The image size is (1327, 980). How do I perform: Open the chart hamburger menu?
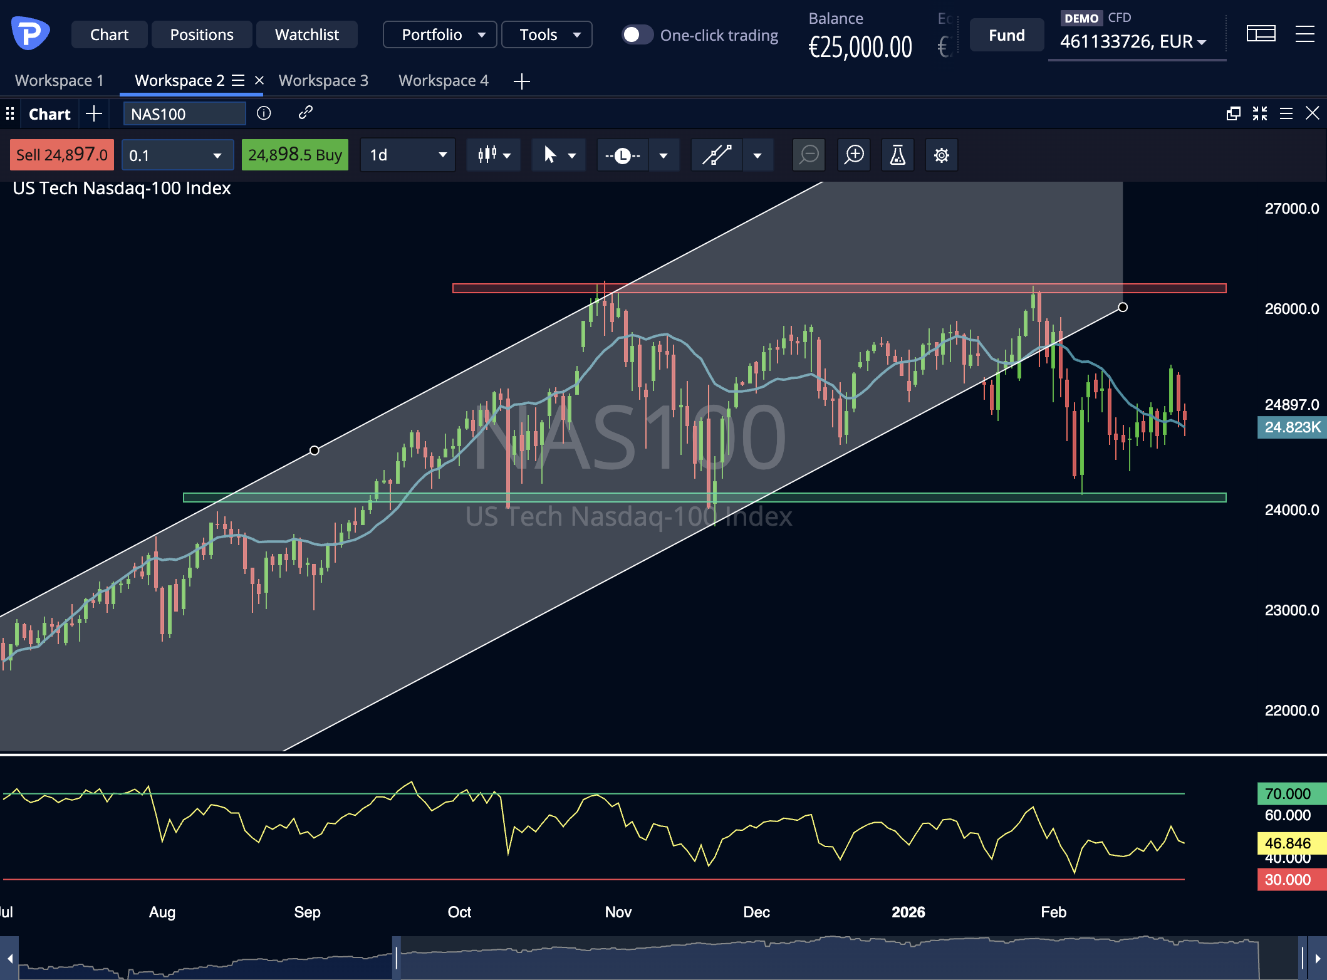click(1286, 113)
